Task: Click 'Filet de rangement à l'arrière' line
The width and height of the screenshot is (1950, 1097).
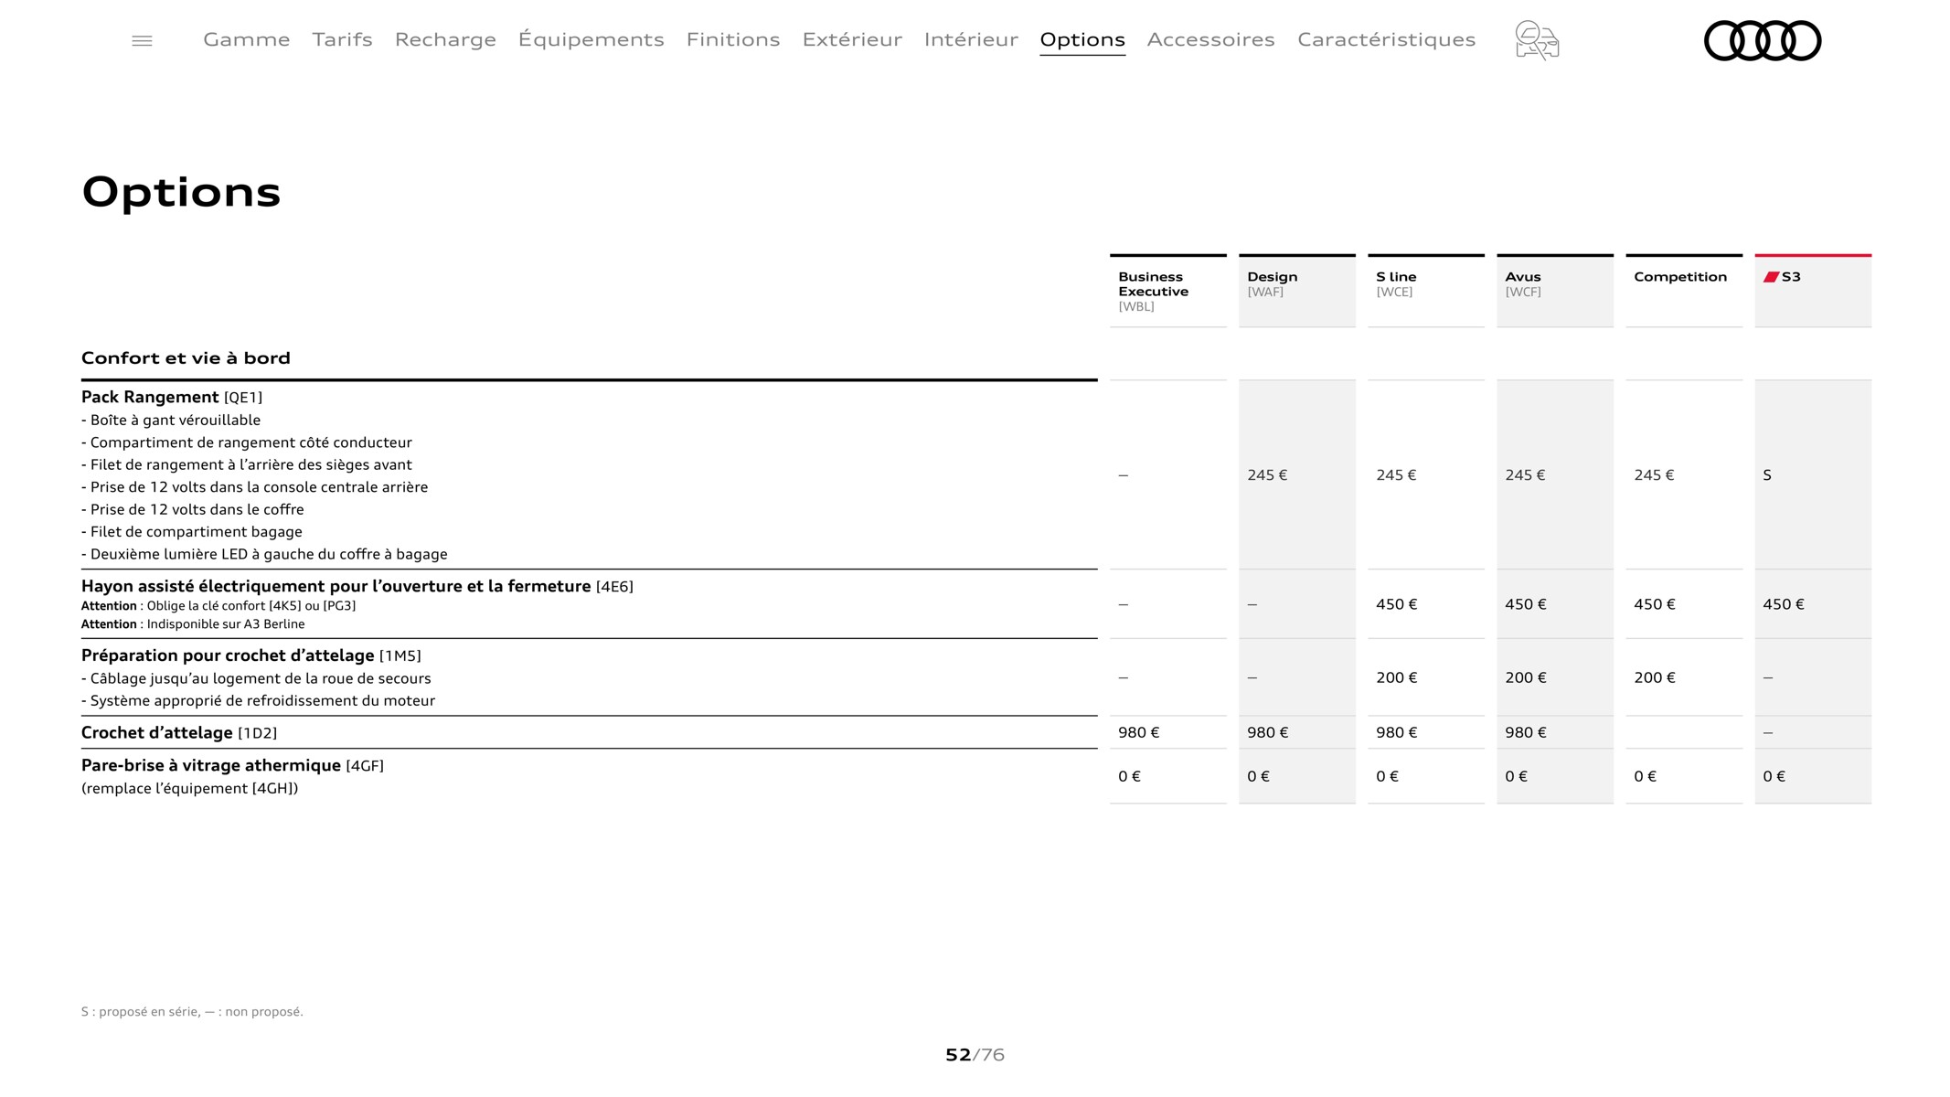Action: pos(247,464)
